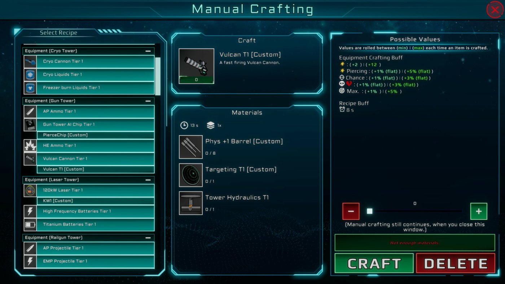The height and width of the screenshot is (284, 505).
Task: Increase craft amount with plus button
Action: click(479, 212)
